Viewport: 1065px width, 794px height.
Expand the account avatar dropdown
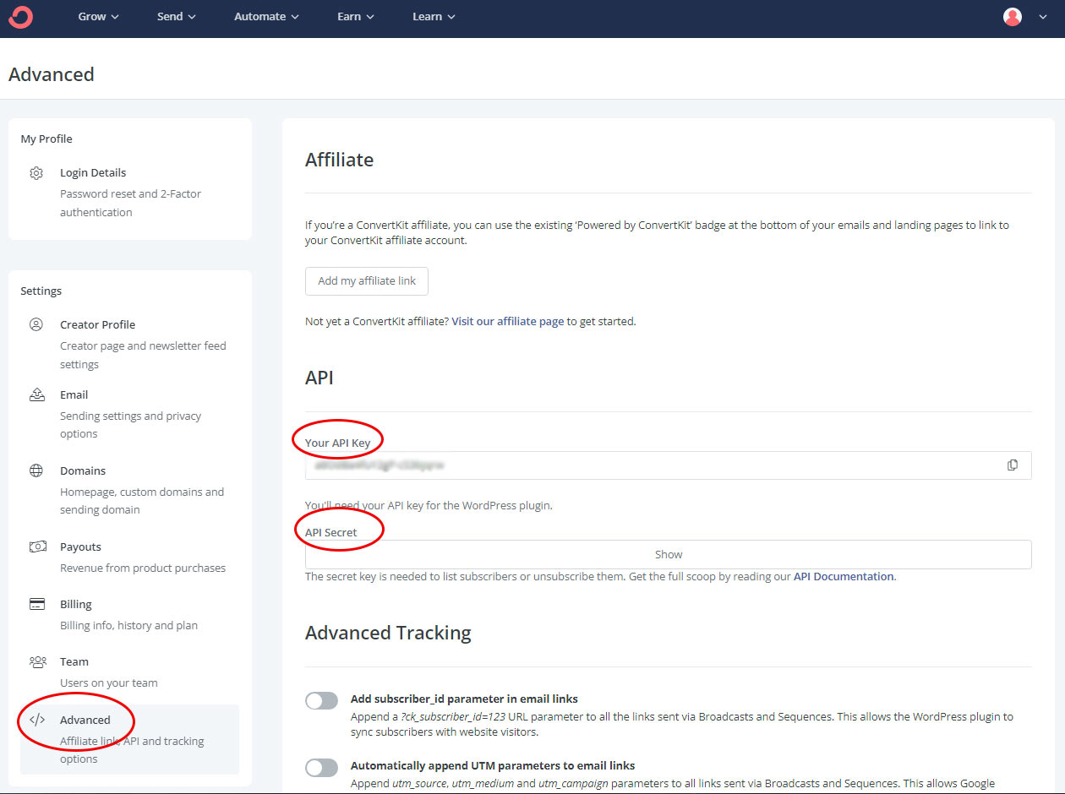tap(1024, 17)
